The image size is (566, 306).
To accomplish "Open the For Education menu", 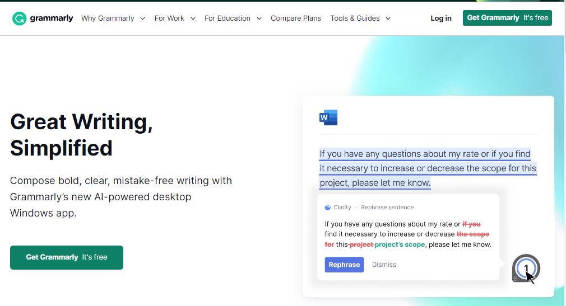I will click(x=228, y=18).
